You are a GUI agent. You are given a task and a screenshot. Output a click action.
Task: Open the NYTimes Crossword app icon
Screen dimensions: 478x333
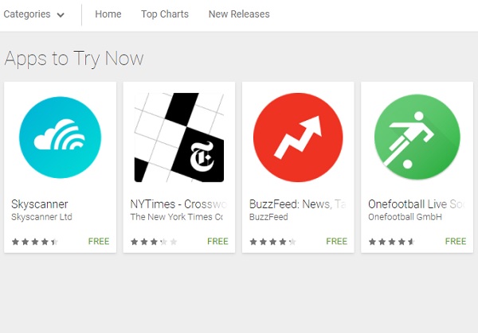pyautogui.click(x=179, y=137)
